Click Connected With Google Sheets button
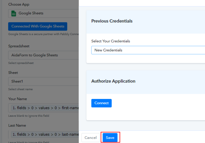The image size is (205, 143). click(38, 27)
